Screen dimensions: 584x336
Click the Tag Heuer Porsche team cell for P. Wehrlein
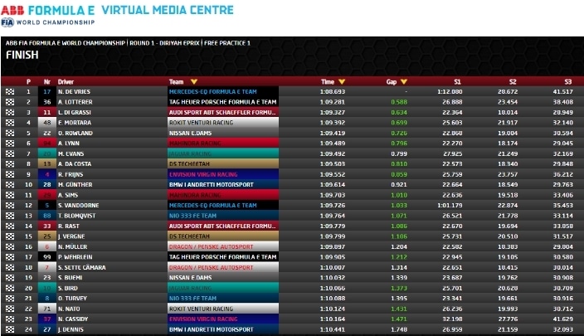point(223,257)
